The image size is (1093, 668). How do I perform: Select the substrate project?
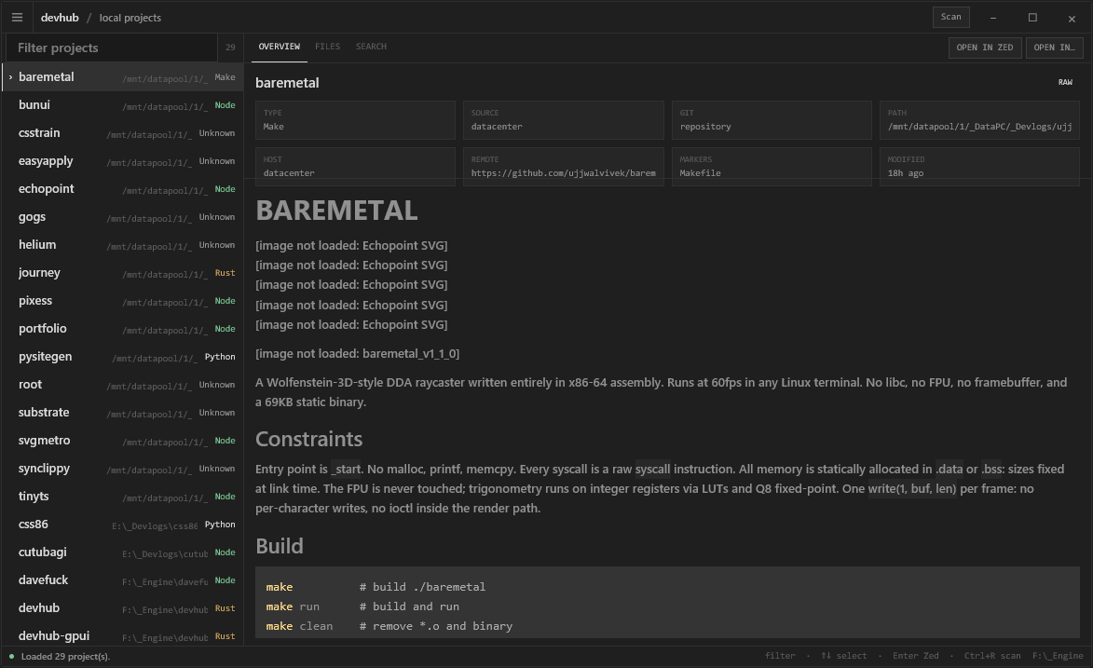click(123, 412)
